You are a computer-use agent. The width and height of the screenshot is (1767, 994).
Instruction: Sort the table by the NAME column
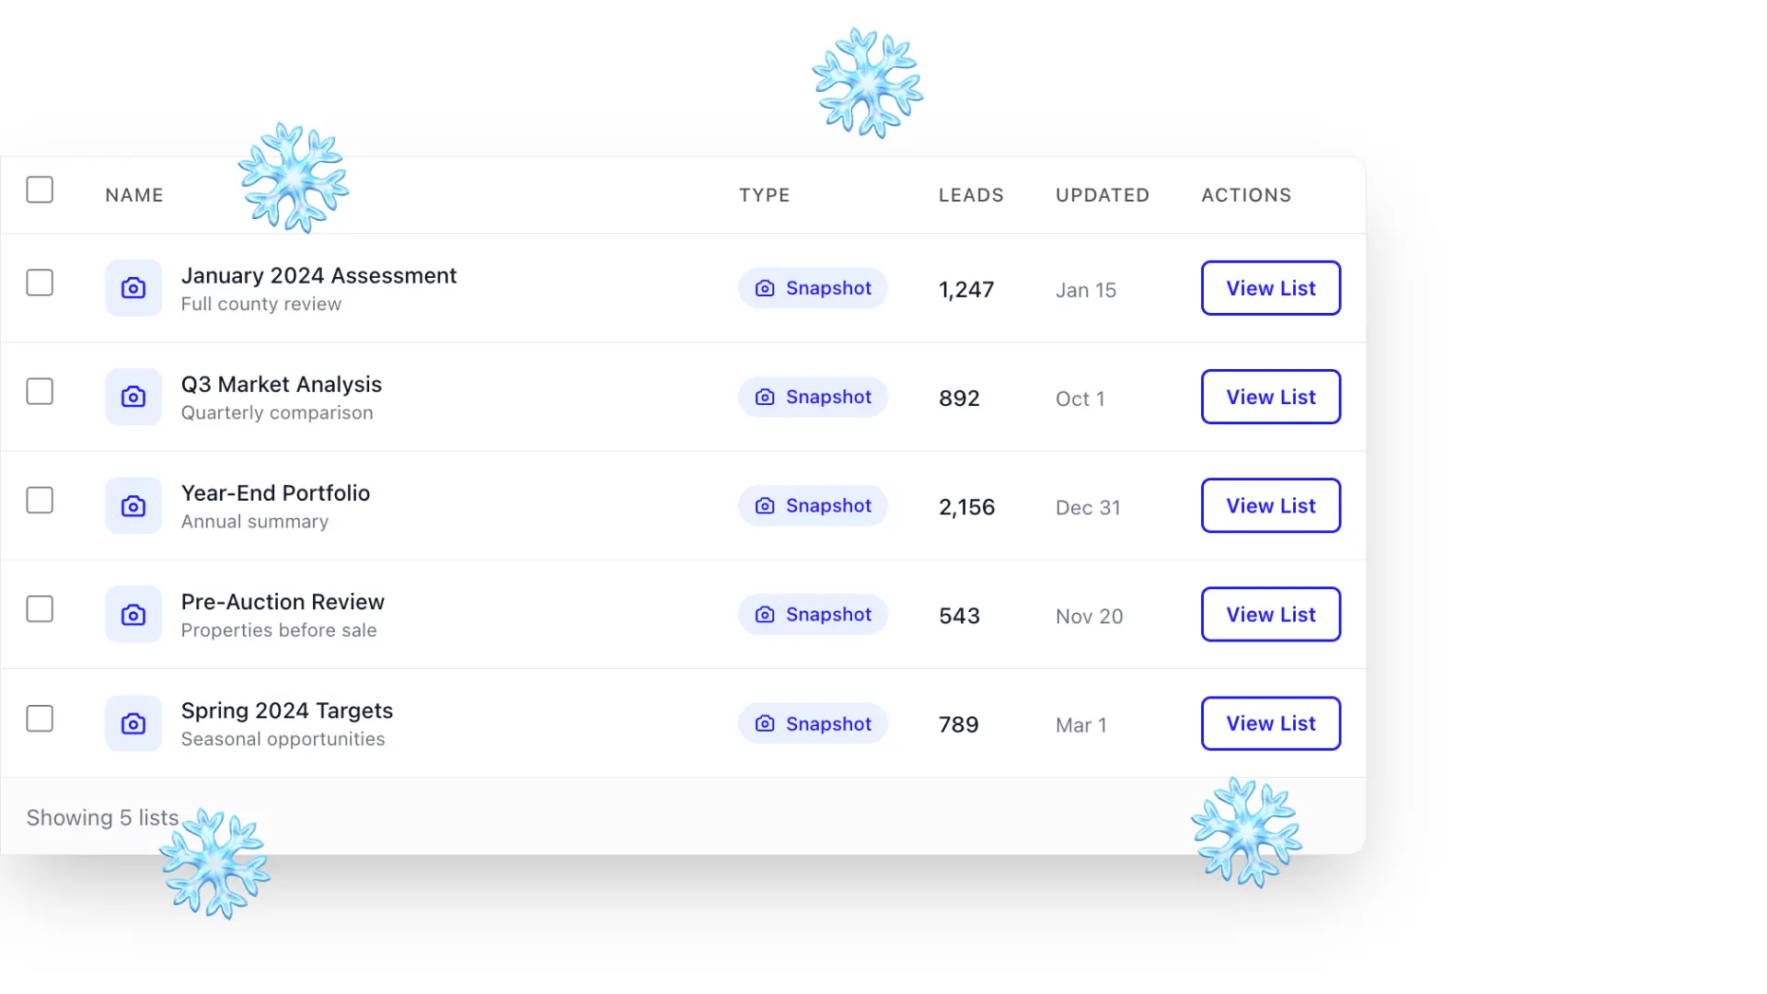(133, 194)
